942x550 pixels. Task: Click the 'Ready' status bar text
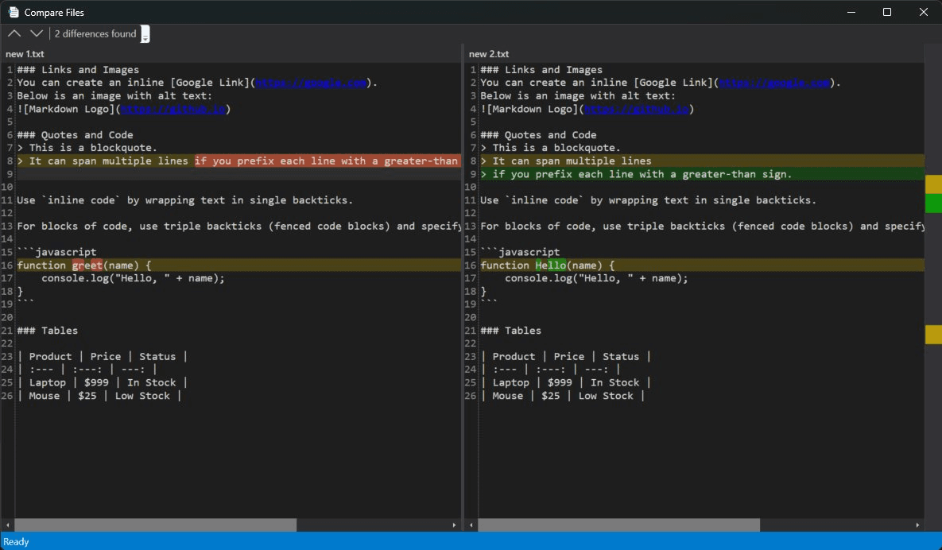pyautogui.click(x=16, y=541)
